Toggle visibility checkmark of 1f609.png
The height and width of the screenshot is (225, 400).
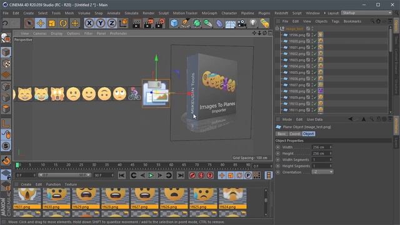click(315, 97)
